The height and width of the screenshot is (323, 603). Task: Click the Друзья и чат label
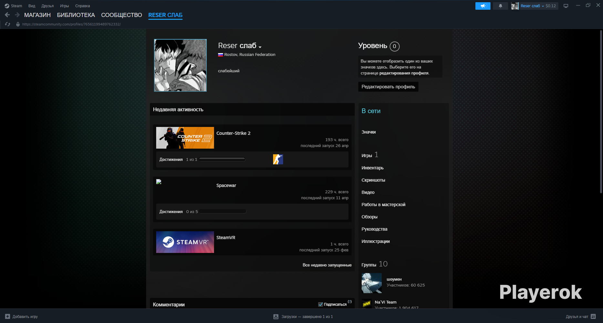tap(577, 317)
